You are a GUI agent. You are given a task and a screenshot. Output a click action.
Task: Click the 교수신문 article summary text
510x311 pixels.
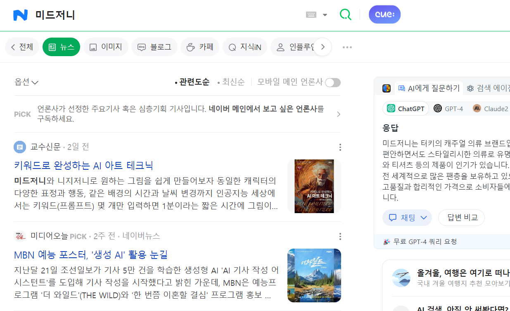(x=146, y=193)
